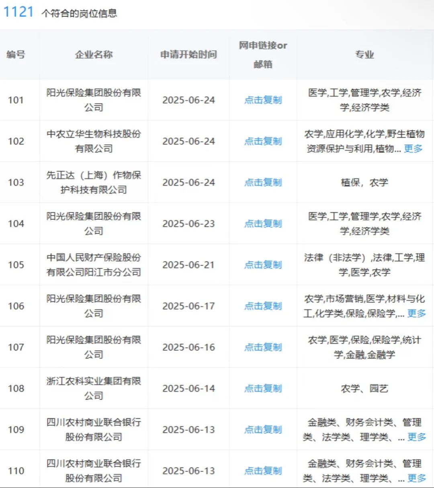Viewport: 434px width, 488px height.
Task: Copy the application link for row 108
Action: click(x=263, y=389)
